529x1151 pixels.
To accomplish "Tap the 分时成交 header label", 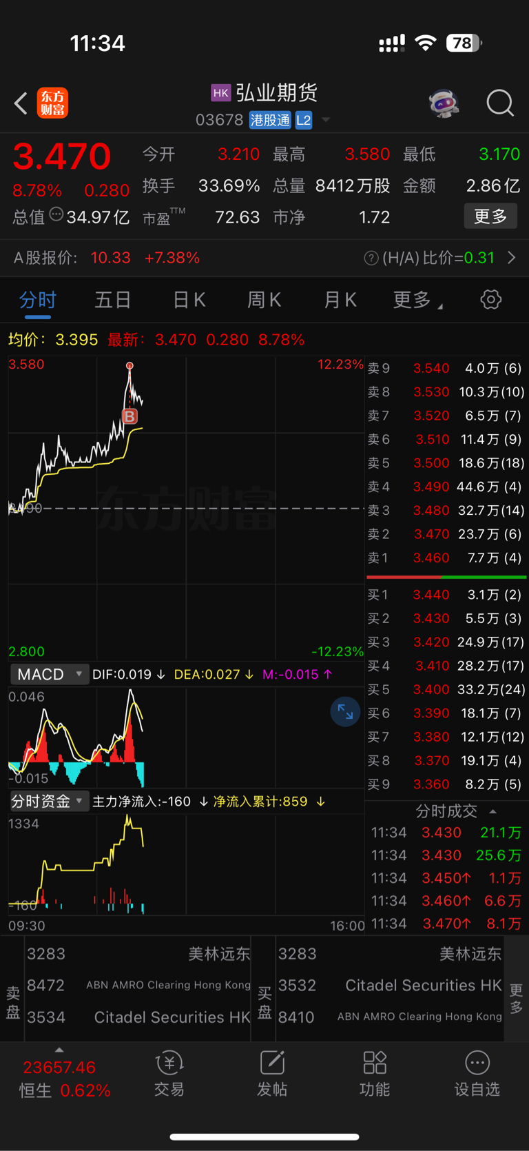I will click(446, 811).
